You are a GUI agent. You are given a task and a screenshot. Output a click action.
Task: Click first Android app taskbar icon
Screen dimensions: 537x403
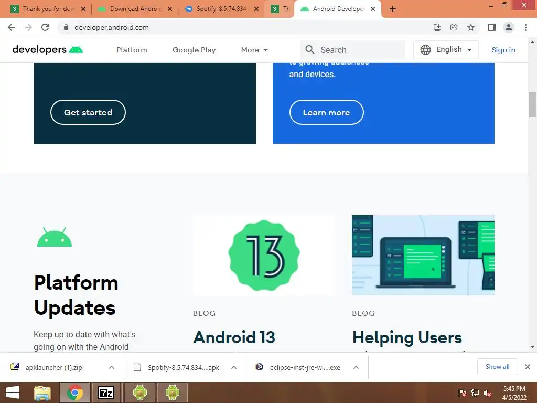140,393
